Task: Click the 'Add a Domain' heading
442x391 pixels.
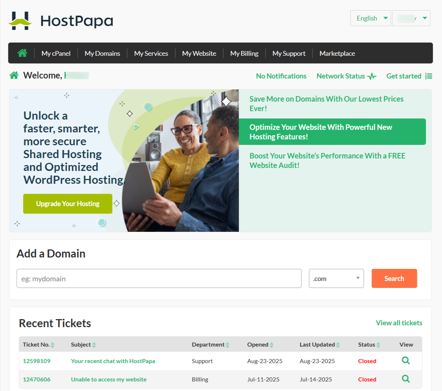Action: [51, 253]
